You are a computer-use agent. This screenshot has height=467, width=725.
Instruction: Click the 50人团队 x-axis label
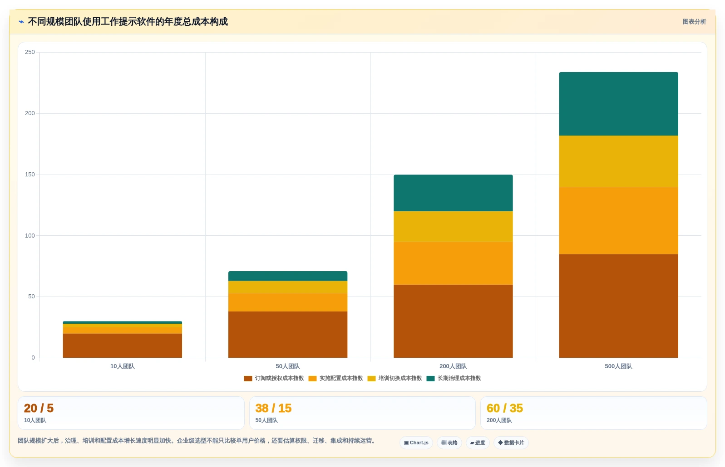pyautogui.click(x=288, y=366)
